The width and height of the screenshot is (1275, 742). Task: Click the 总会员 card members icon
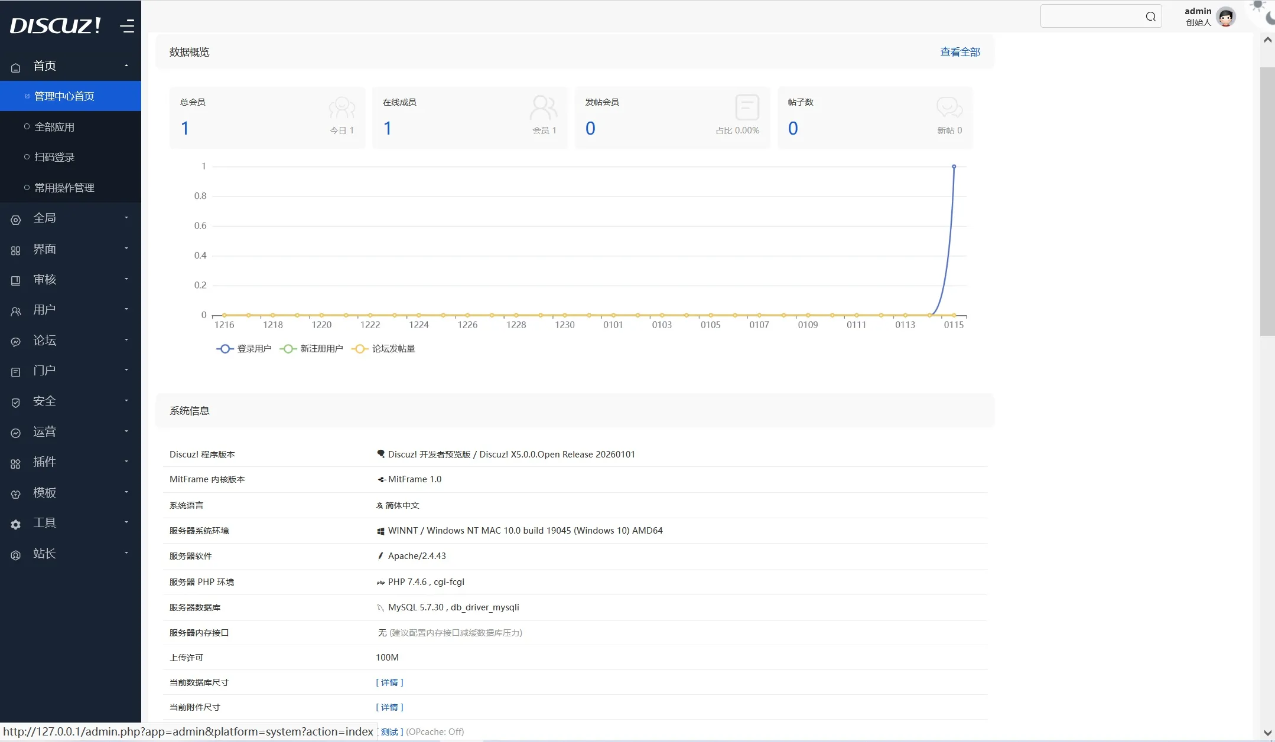tap(342, 108)
